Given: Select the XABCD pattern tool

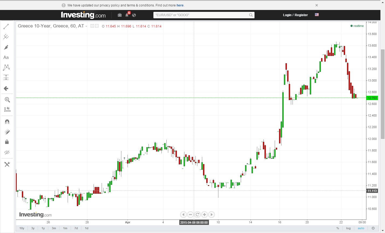Looking at the screenshot, I should pos(6,67).
